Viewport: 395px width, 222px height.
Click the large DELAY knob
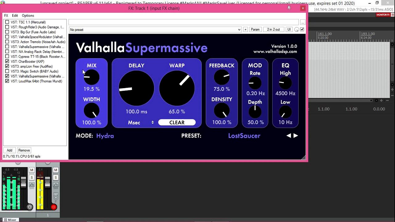136,88
